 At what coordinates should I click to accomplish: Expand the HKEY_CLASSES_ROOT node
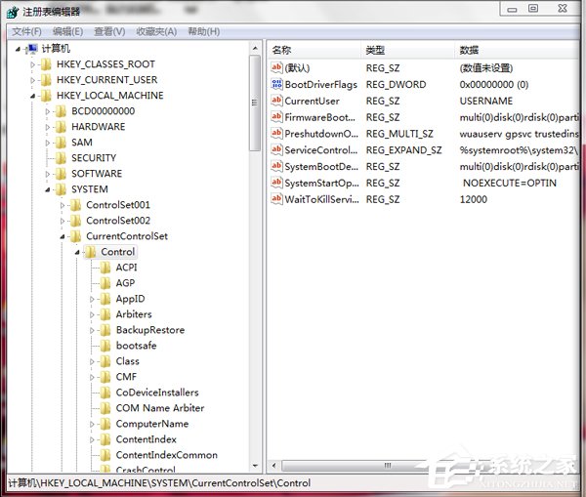point(33,64)
